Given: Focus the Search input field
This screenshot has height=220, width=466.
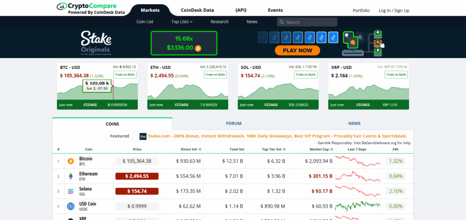Looking at the screenshot, I should point(307,22).
